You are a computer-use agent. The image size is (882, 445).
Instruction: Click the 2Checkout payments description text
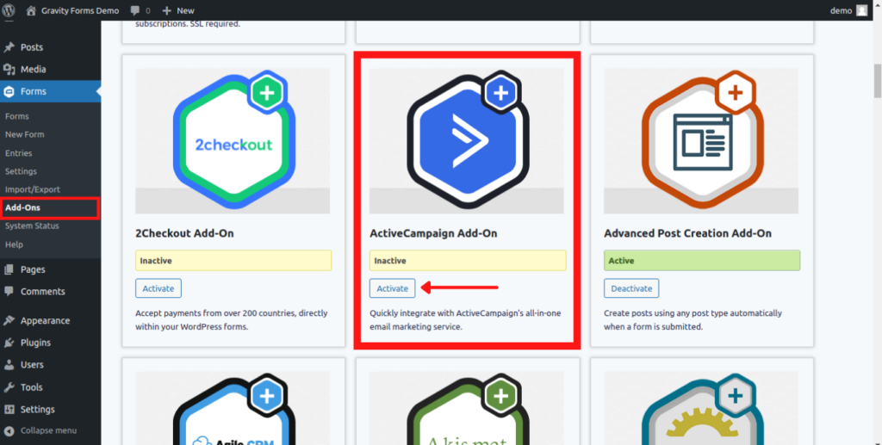[x=231, y=319]
